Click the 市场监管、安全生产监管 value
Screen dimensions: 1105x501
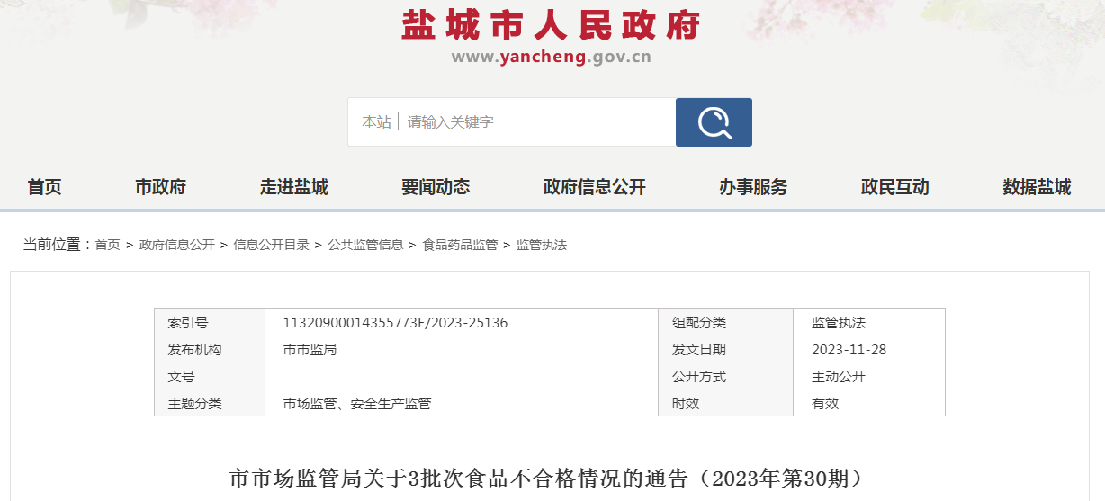(x=357, y=403)
